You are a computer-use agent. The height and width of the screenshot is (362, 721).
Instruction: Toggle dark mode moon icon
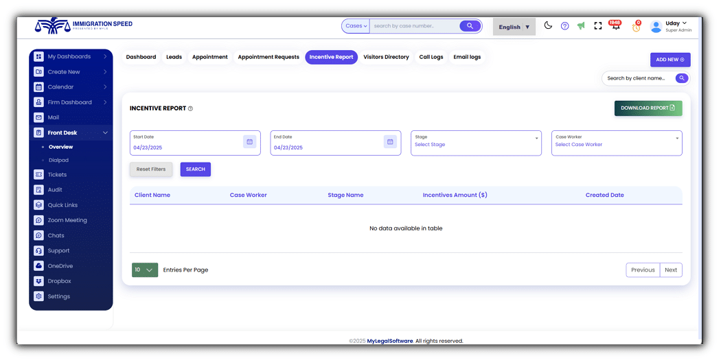pyautogui.click(x=548, y=26)
